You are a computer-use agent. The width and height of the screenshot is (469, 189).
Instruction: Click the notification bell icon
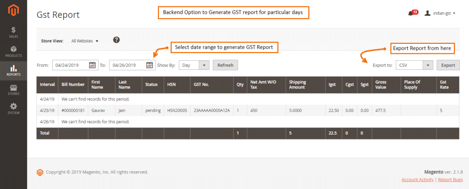pyautogui.click(x=410, y=13)
